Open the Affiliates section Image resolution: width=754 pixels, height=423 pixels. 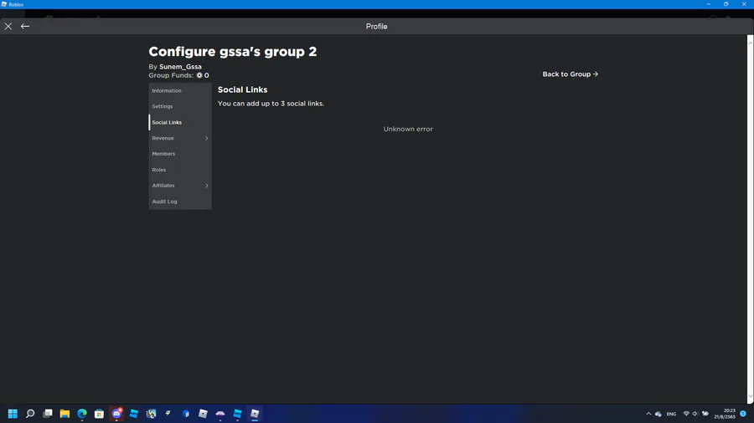click(x=180, y=186)
